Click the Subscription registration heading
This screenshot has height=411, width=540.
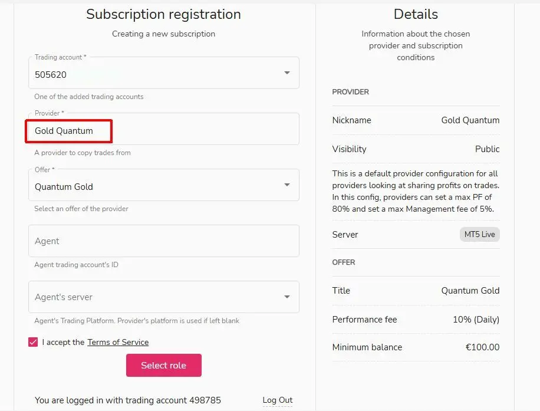(163, 14)
